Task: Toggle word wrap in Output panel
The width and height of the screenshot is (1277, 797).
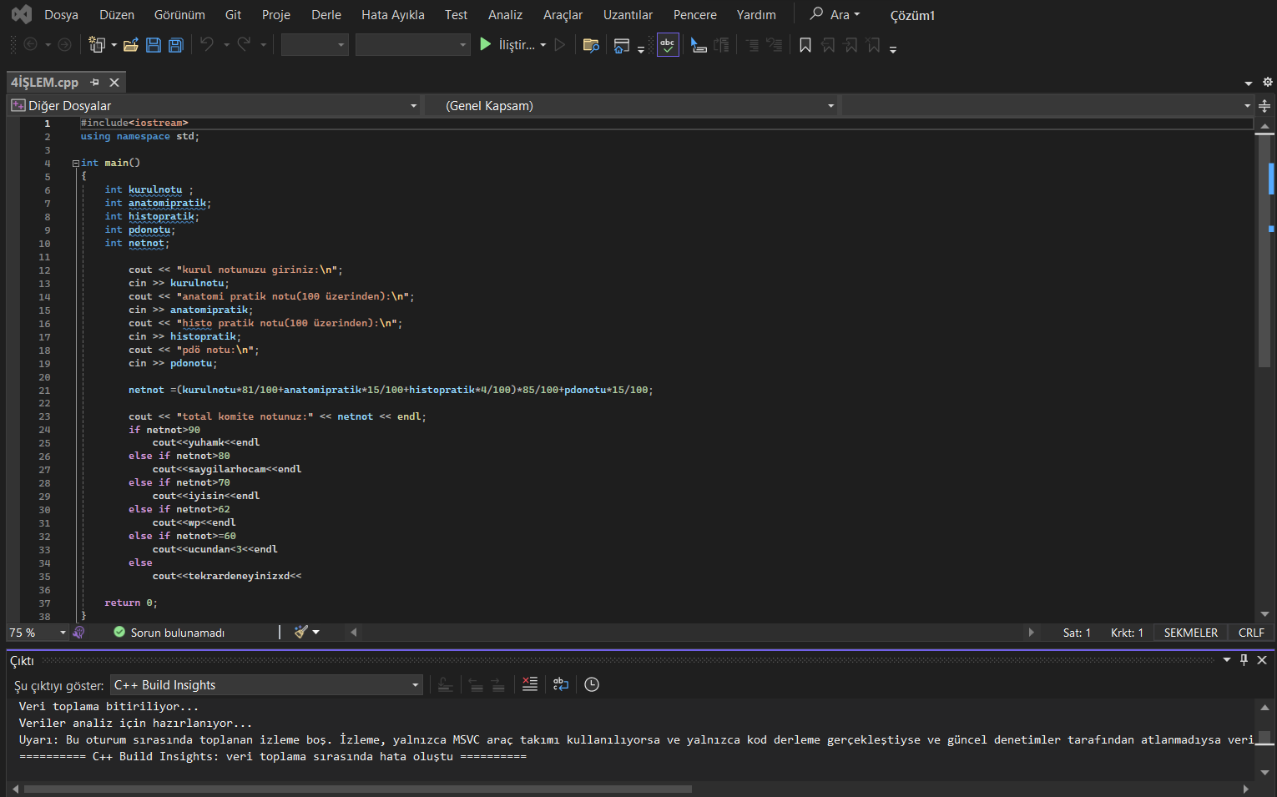Action: point(561,684)
